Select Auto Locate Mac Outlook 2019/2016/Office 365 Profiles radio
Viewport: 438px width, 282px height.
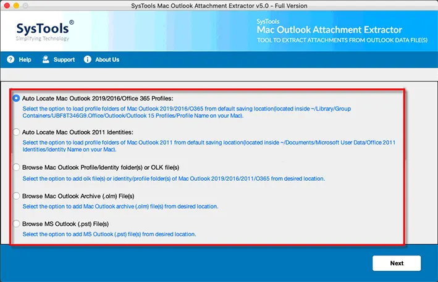(16, 98)
